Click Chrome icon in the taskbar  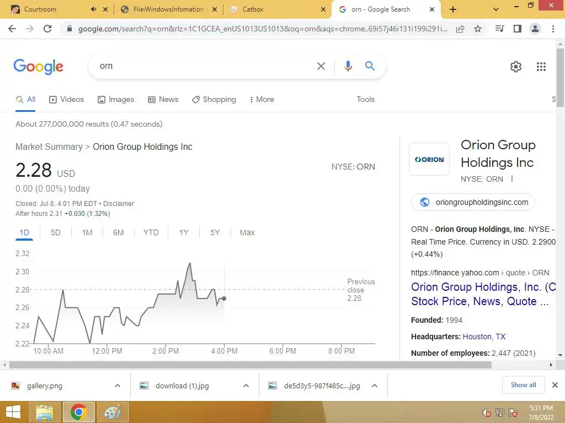click(79, 412)
